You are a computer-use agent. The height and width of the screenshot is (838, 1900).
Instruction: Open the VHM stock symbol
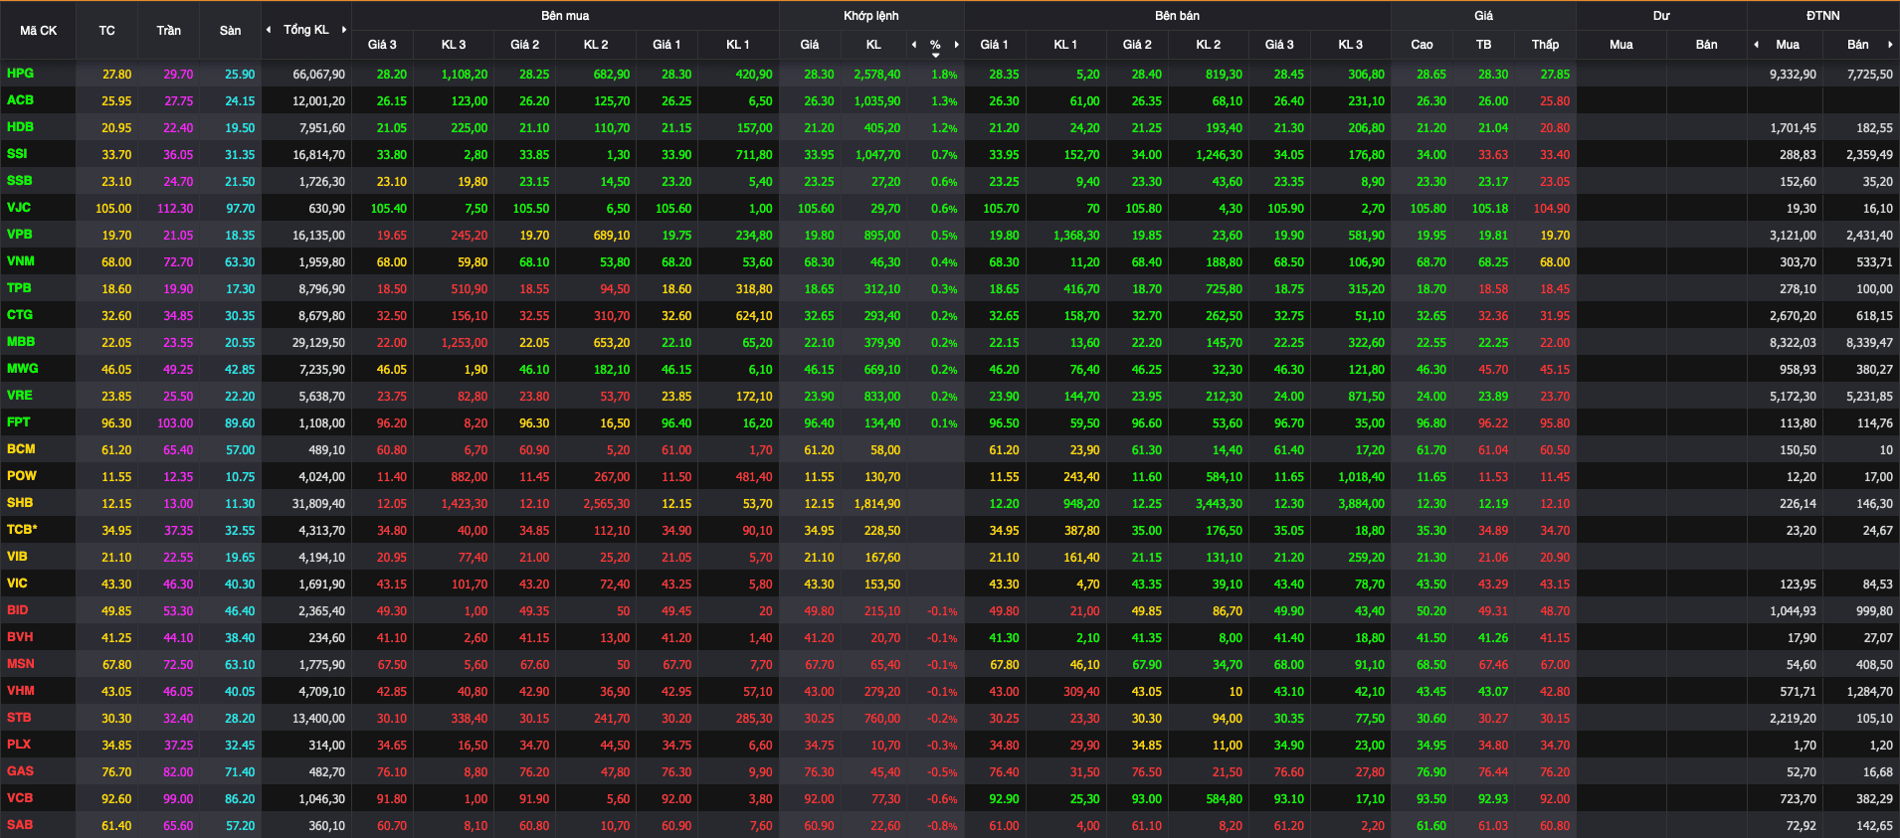point(20,691)
